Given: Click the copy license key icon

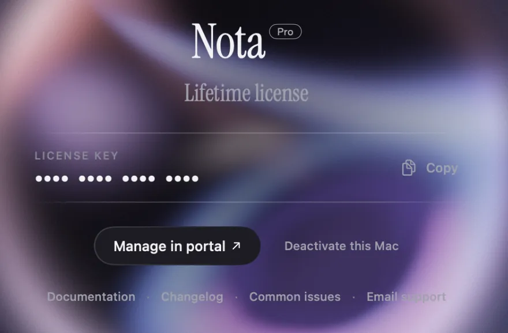Looking at the screenshot, I should (x=409, y=168).
